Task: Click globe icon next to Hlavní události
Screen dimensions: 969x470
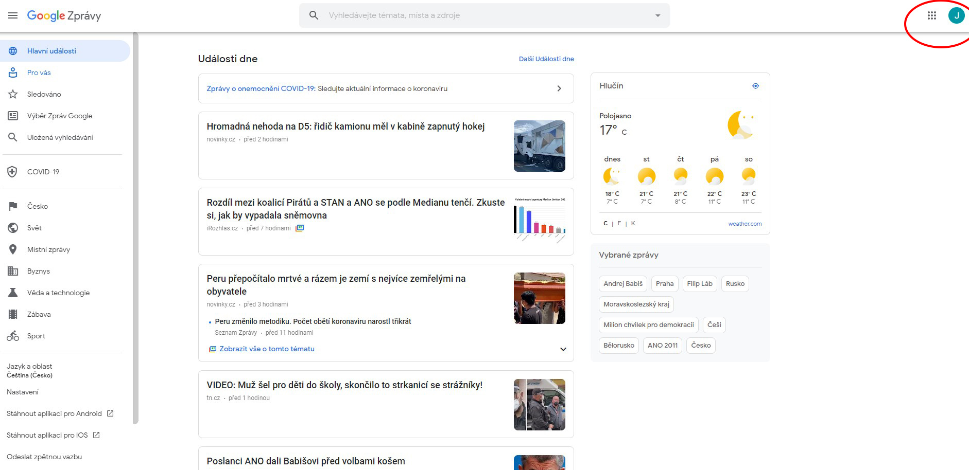Action: tap(13, 51)
